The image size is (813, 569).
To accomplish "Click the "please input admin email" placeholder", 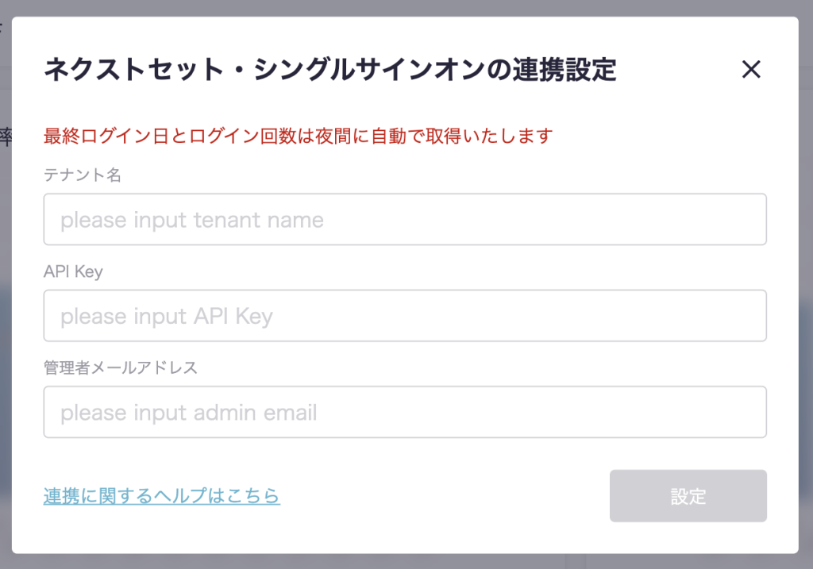I will click(x=189, y=412).
